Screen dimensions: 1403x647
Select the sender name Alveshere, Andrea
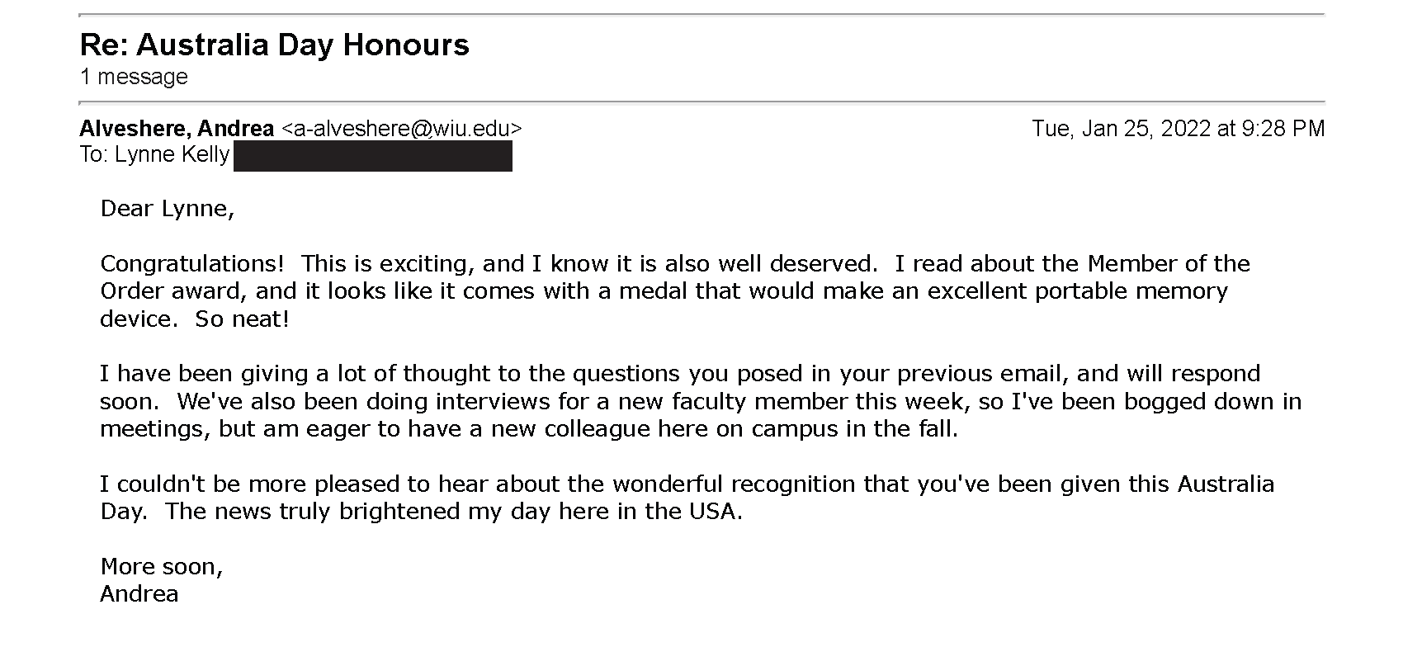click(177, 129)
